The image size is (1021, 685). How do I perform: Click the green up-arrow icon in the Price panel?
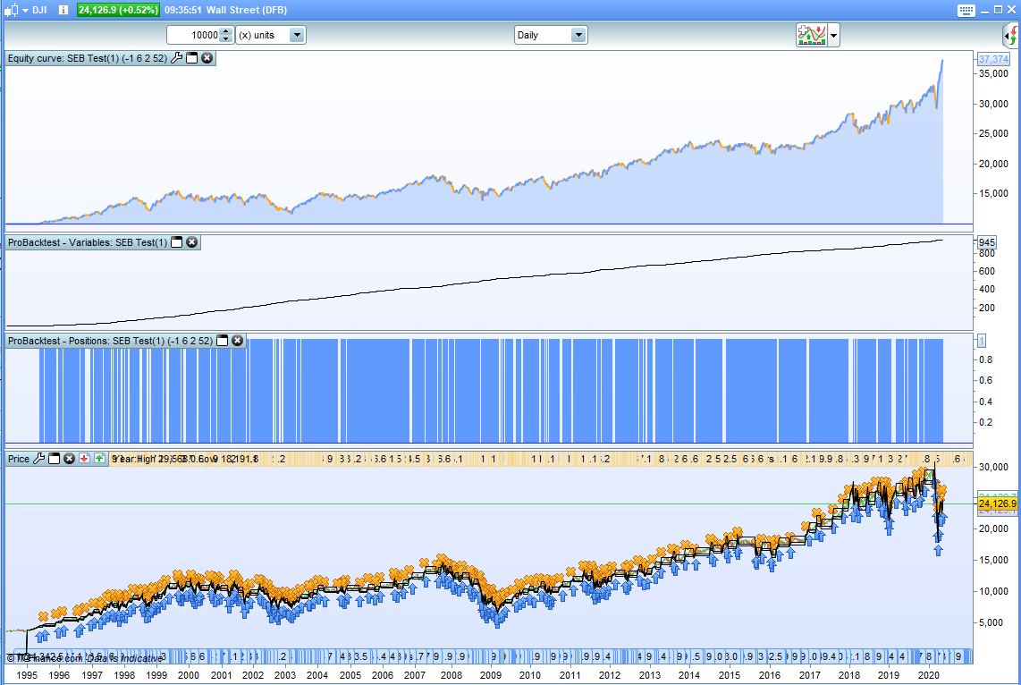click(99, 459)
